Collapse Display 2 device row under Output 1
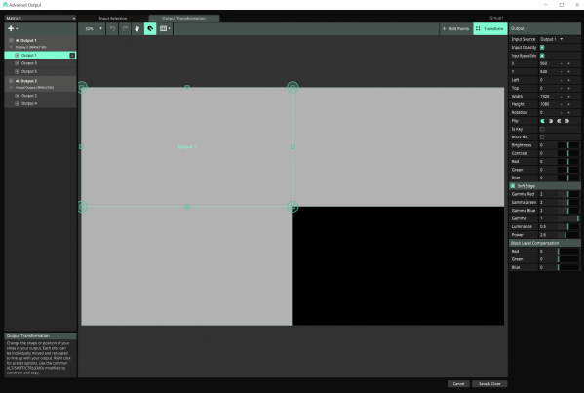The height and width of the screenshot is (393, 584). pyautogui.click(x=11, y=48)
